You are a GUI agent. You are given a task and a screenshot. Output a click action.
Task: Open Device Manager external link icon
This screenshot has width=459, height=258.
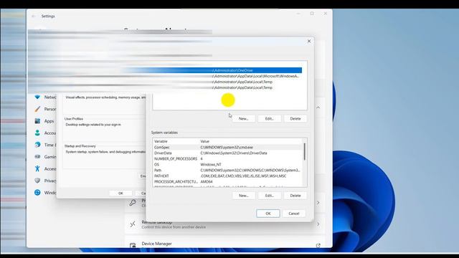pyautogui.click(x=318, y=245)
